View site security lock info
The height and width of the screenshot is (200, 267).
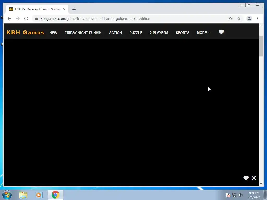pyautogui.click(x=37, y=18)
